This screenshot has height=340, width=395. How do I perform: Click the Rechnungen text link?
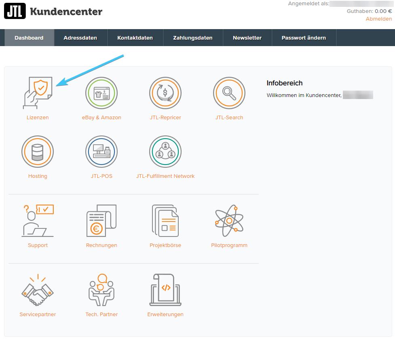(101, 245)
